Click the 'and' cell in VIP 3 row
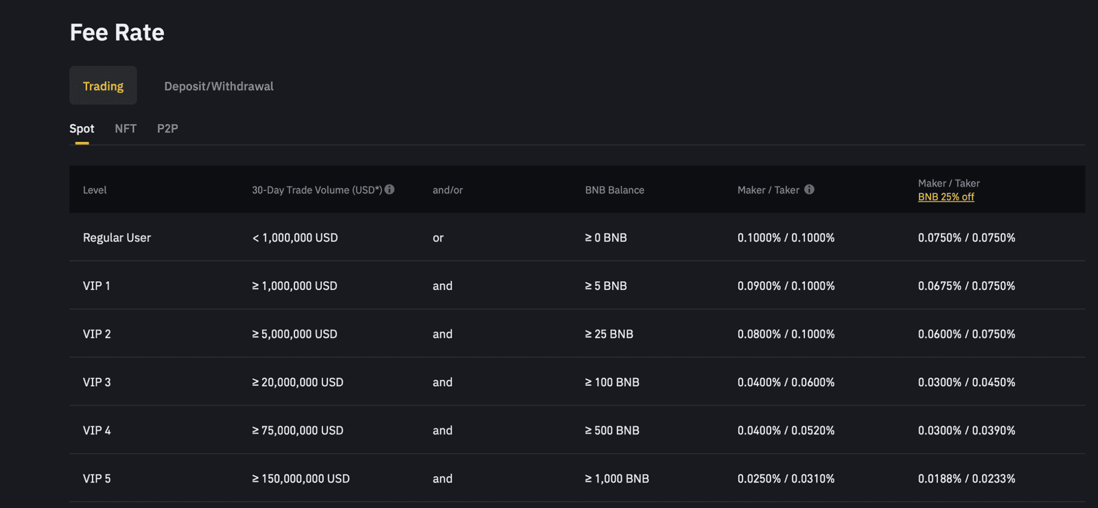 [x=443, y=382]
